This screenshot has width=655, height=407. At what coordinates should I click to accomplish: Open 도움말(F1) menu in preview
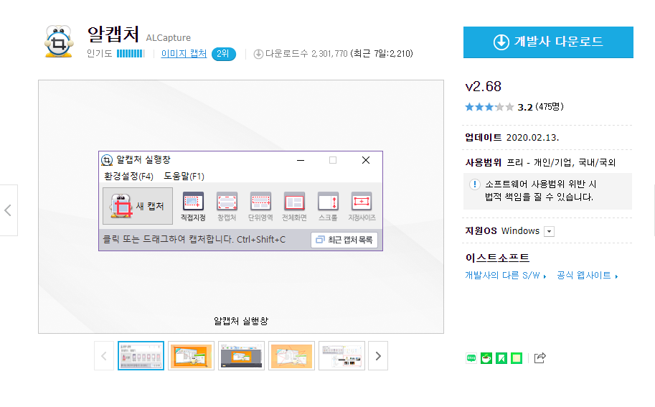coord(184,177)
